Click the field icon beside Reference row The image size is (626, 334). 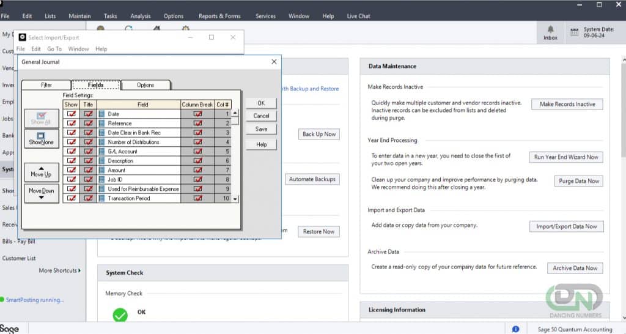102,123
